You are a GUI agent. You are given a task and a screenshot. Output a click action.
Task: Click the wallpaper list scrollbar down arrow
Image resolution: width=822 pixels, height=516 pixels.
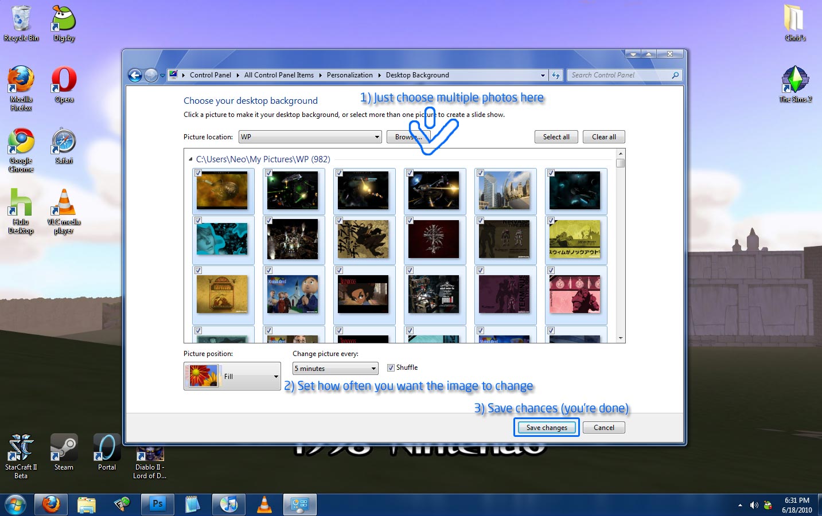click(621, 338)
